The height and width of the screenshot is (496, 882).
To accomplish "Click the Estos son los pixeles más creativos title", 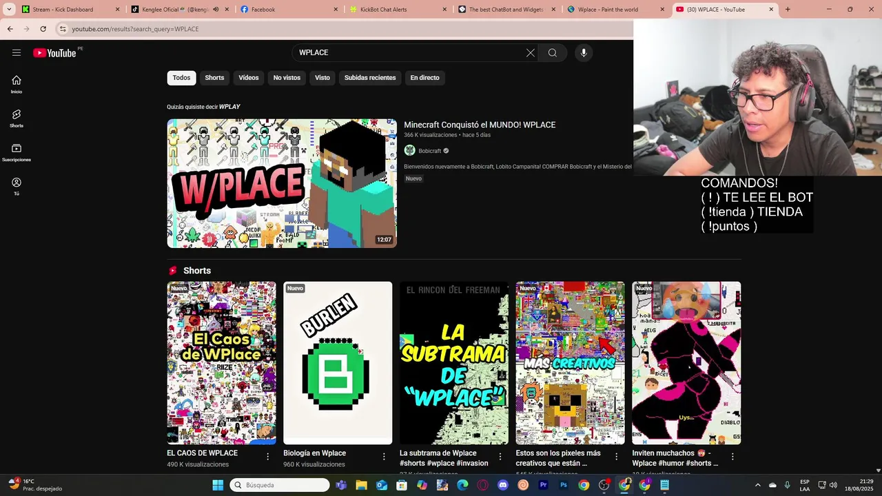I will (558, 458).
